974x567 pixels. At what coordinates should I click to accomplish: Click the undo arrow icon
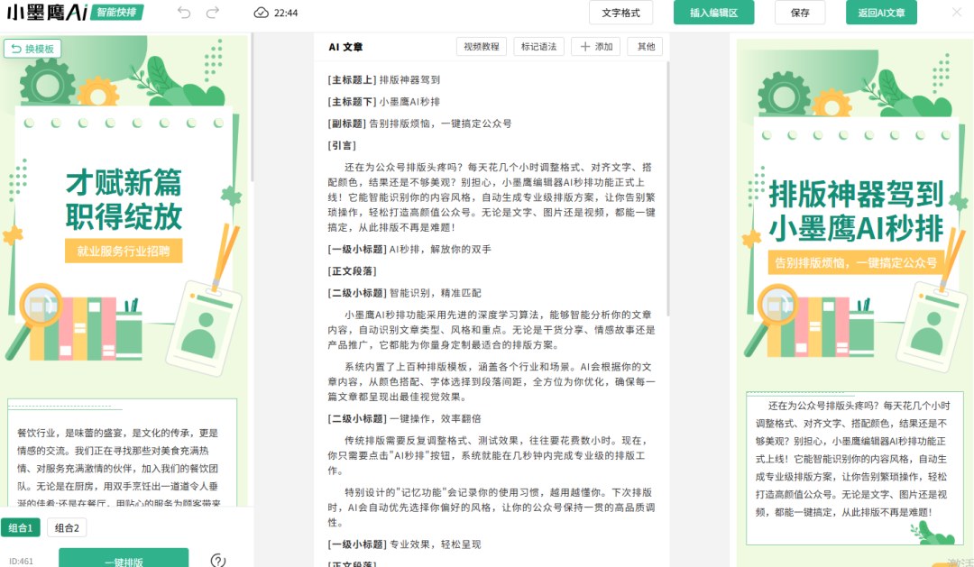tap(184, 13)
